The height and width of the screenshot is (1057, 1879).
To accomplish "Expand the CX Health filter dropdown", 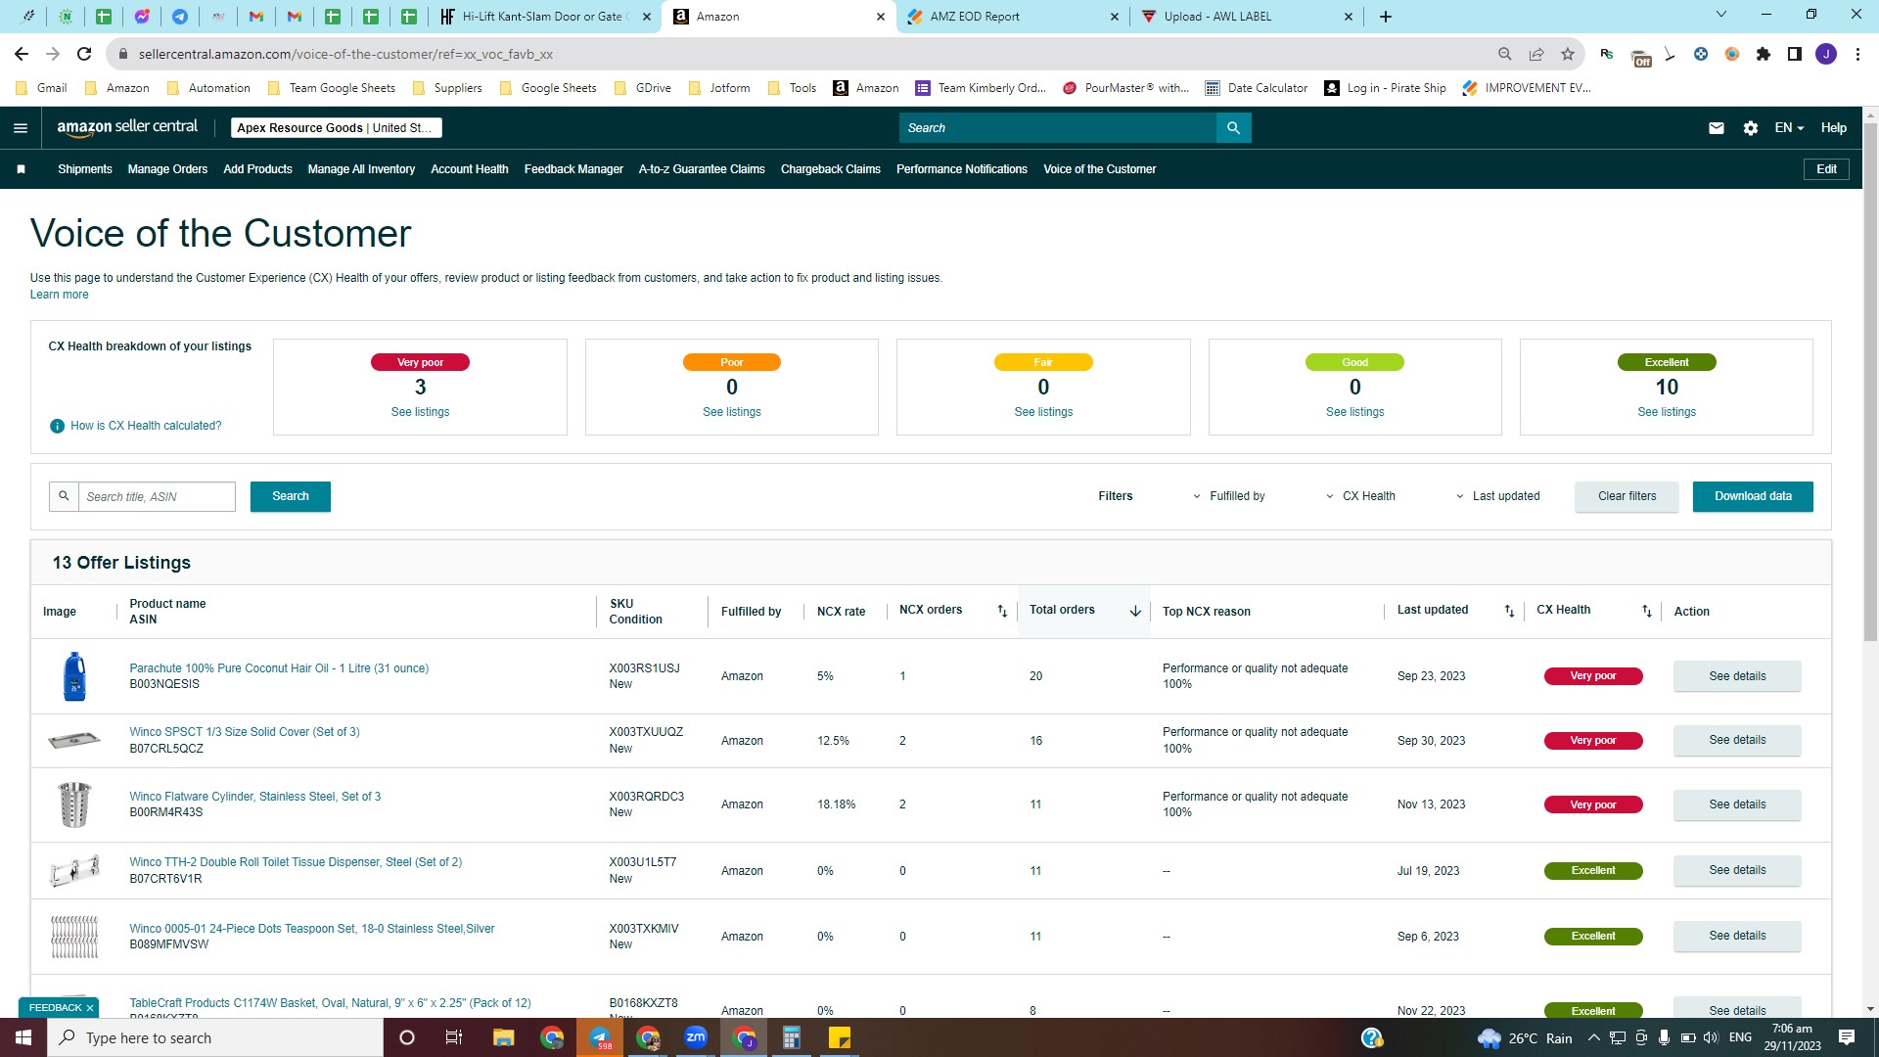I will [1361, 496].
